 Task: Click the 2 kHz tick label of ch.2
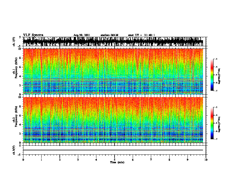coord(20,134)
